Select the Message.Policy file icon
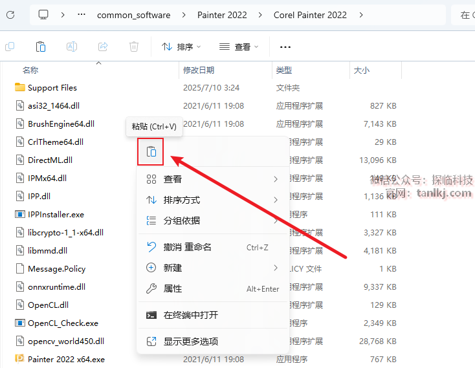 (x=20, y=268)
